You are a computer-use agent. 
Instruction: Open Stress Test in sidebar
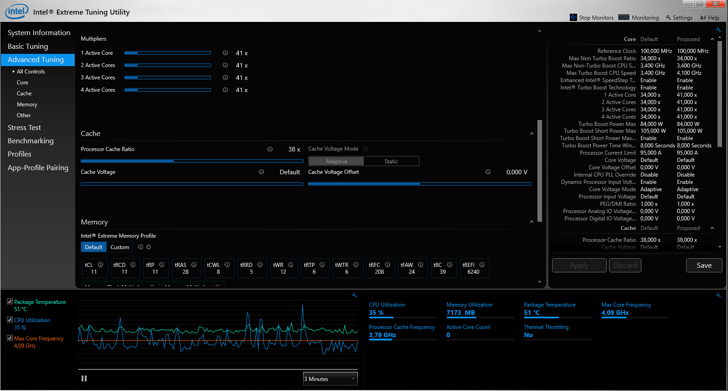point(24,128)
